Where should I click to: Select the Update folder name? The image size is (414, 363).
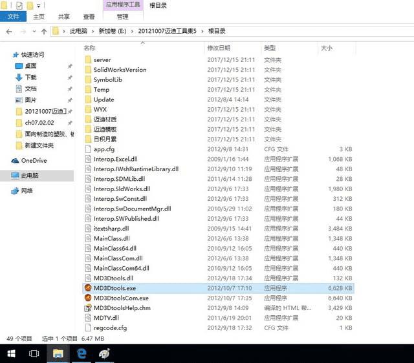tap(103, 99)
